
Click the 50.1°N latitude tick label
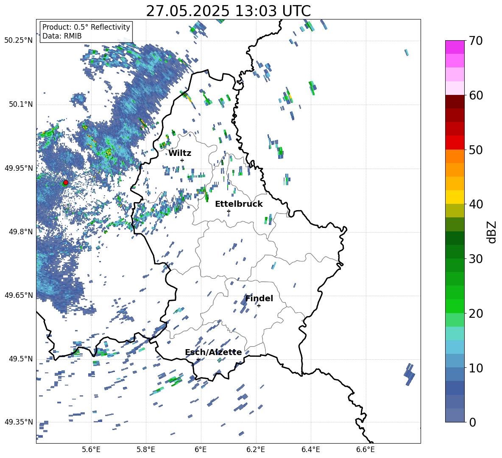tap(21, 105)
